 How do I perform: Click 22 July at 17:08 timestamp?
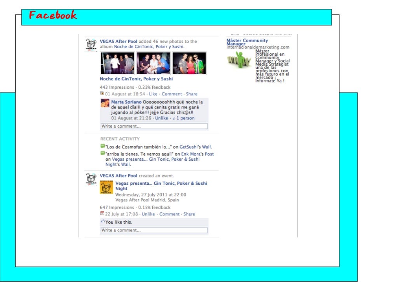pos(121,214)
